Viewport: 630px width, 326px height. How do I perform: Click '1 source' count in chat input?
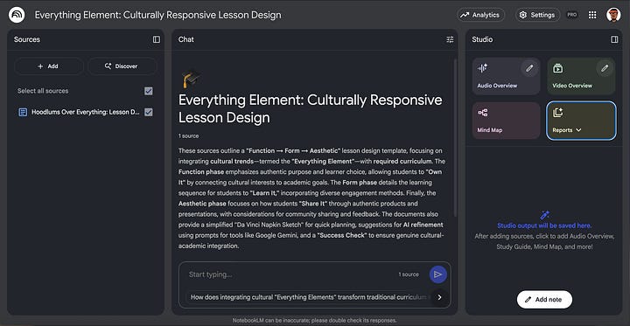click(409, 274)
